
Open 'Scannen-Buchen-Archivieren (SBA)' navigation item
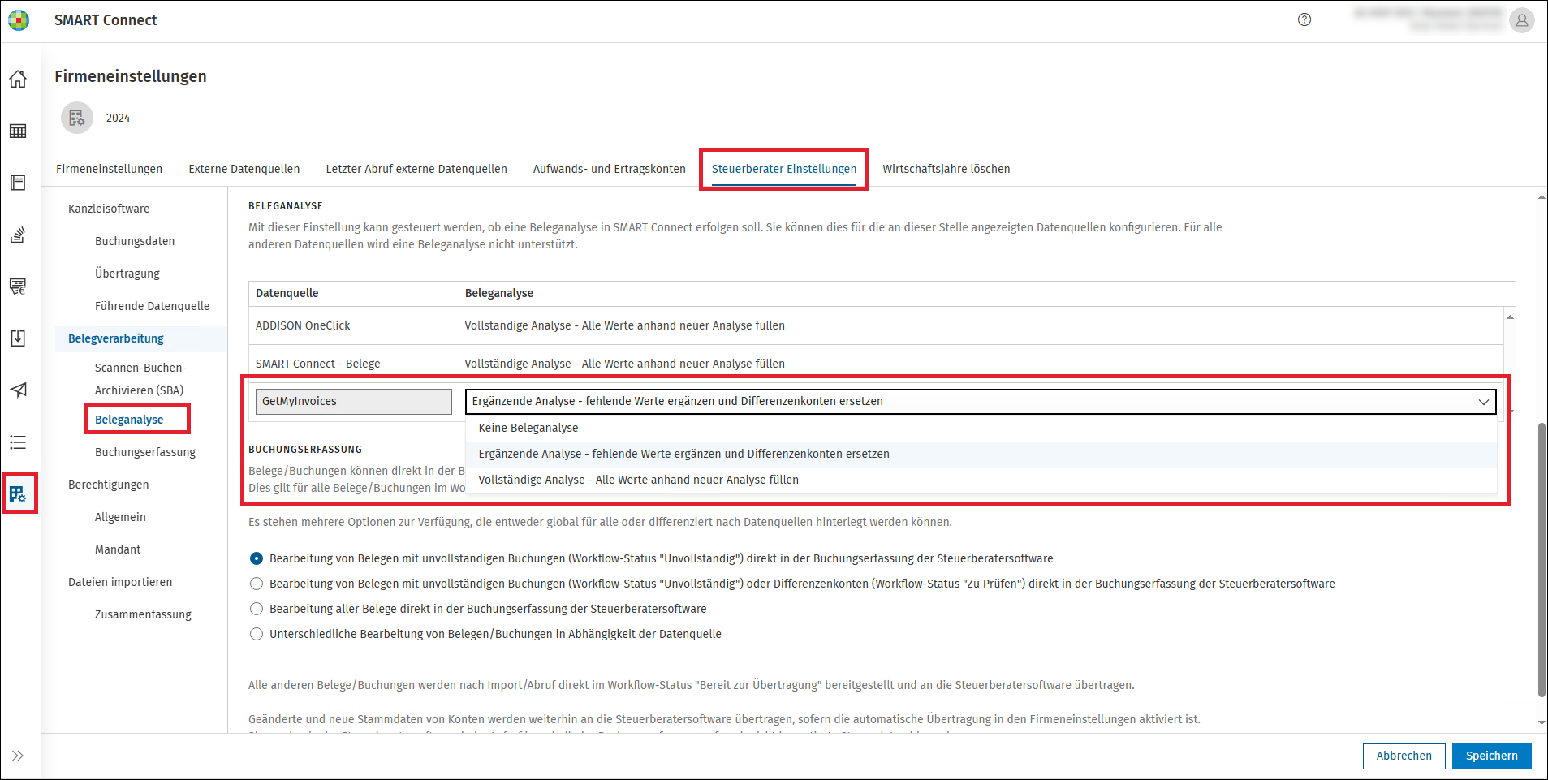(140, 379)
